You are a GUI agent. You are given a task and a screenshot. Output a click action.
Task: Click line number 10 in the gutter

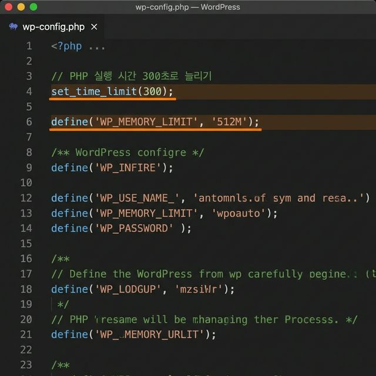point(26,183)
